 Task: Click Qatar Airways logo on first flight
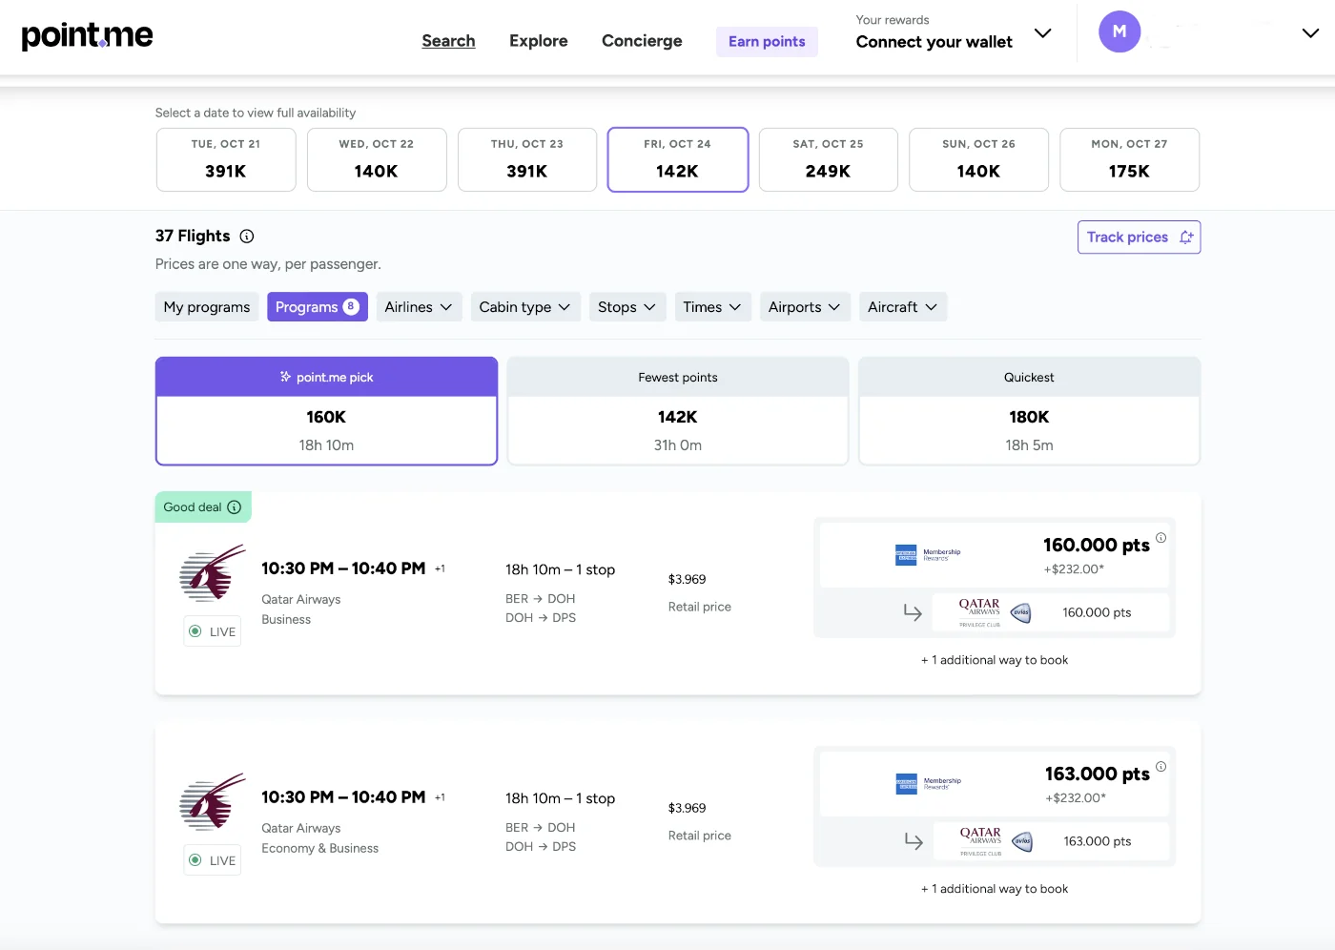[213, 573]
